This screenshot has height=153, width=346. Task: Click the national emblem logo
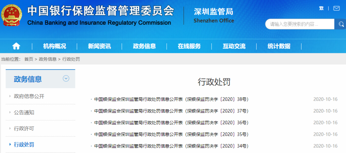tap(12, 15)
